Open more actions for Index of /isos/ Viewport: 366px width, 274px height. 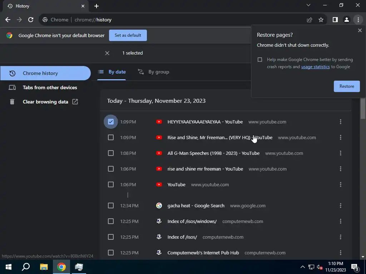tap(341, 237)
